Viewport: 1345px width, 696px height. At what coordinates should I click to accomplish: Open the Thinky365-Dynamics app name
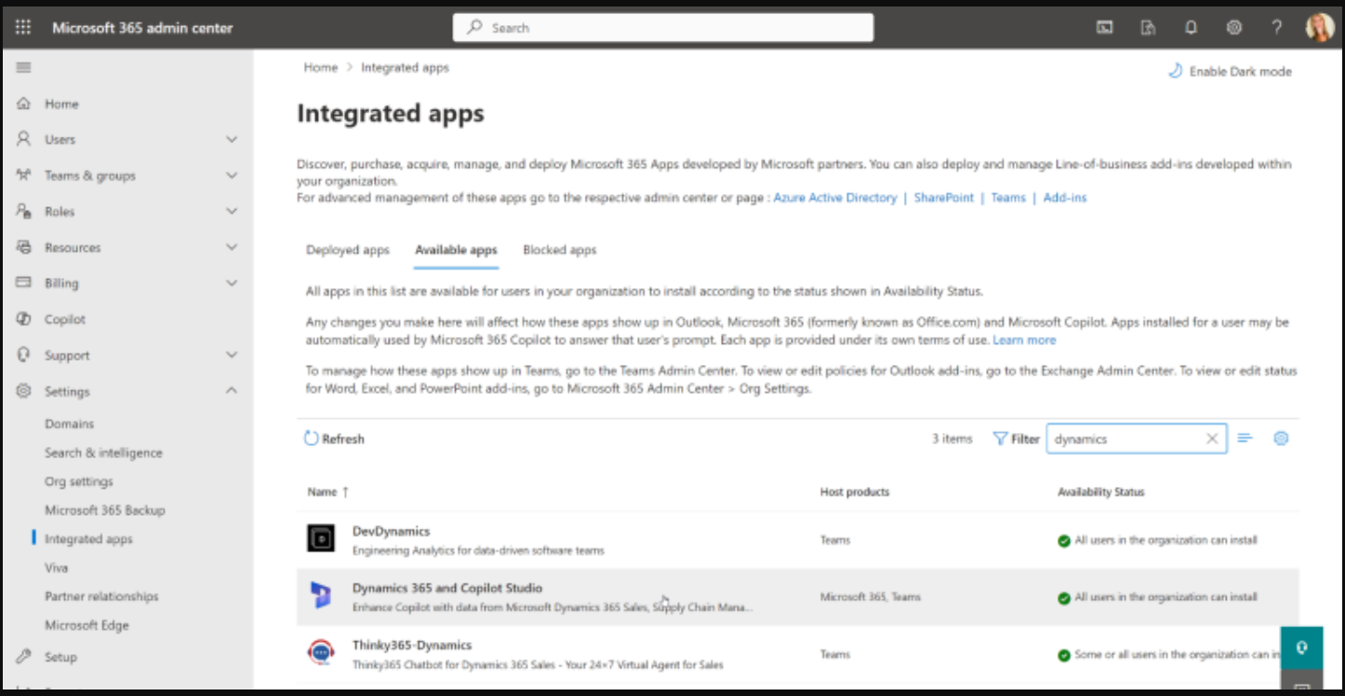(412, 645)
